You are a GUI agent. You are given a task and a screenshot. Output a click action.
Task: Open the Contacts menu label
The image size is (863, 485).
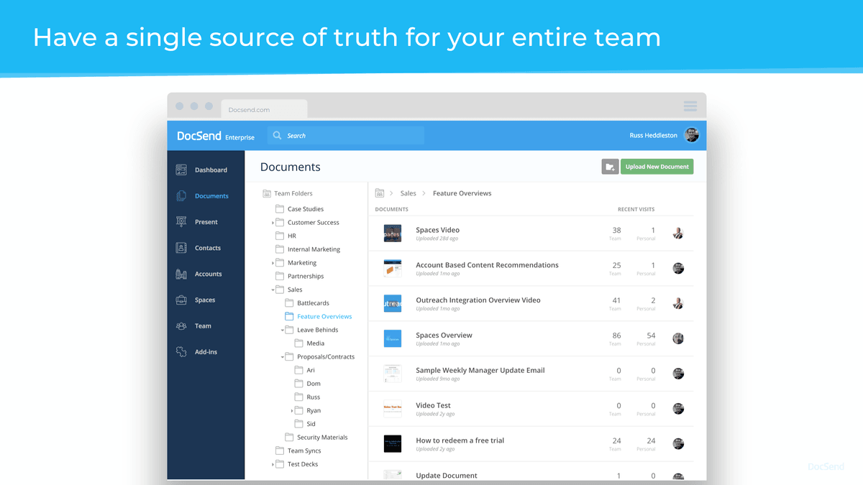coord(208,248)
